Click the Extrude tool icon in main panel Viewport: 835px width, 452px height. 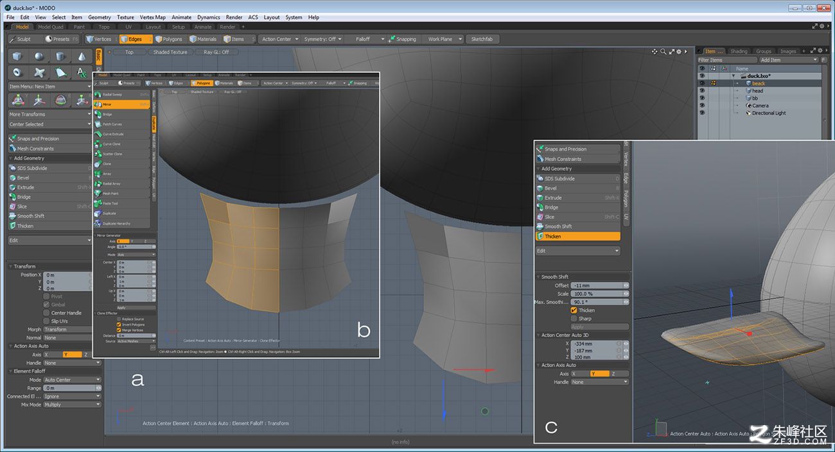point(12,187)
